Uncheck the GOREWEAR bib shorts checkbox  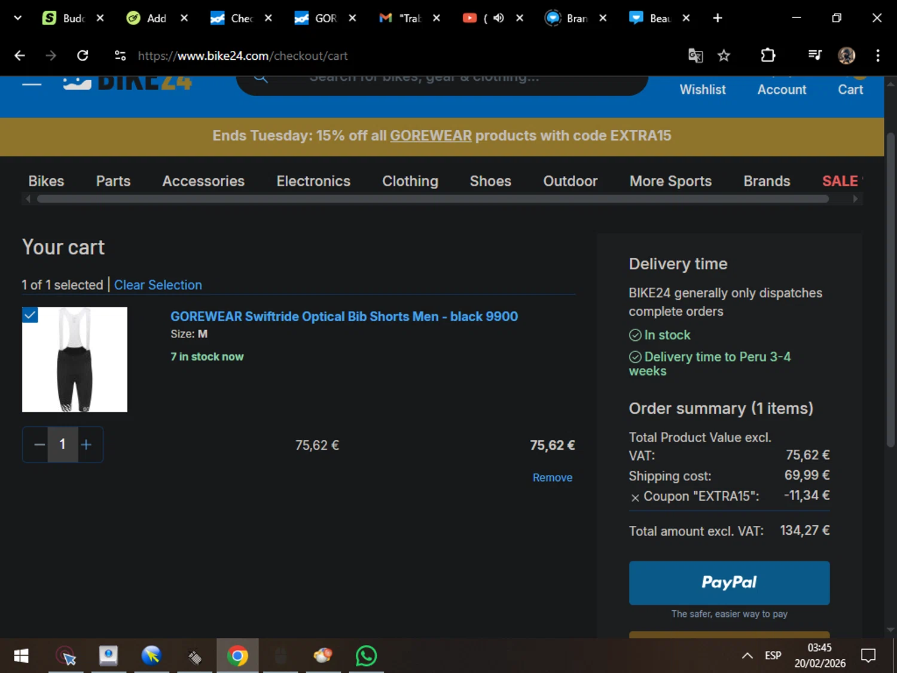pos(30,315)
